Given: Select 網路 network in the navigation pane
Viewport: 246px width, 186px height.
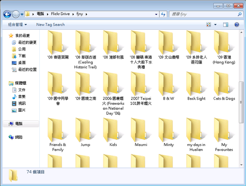Looking at the screenshot, I should pos(16,137).
